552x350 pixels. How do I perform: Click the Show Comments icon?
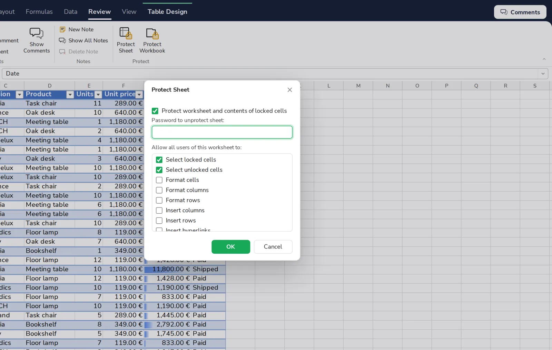pos(37,33)
